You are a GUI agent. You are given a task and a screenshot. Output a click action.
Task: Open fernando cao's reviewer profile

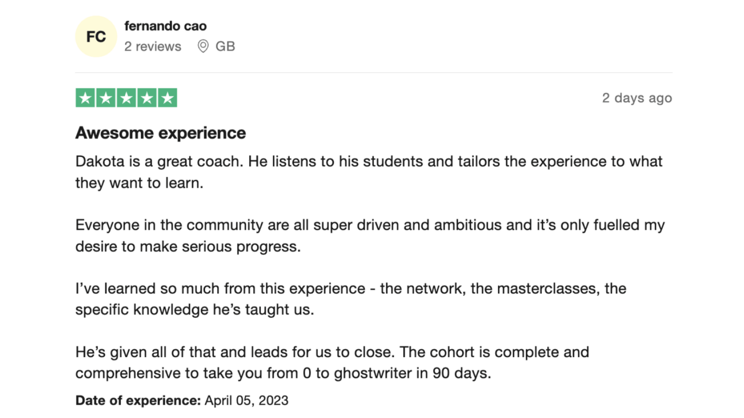coord(165,26)
